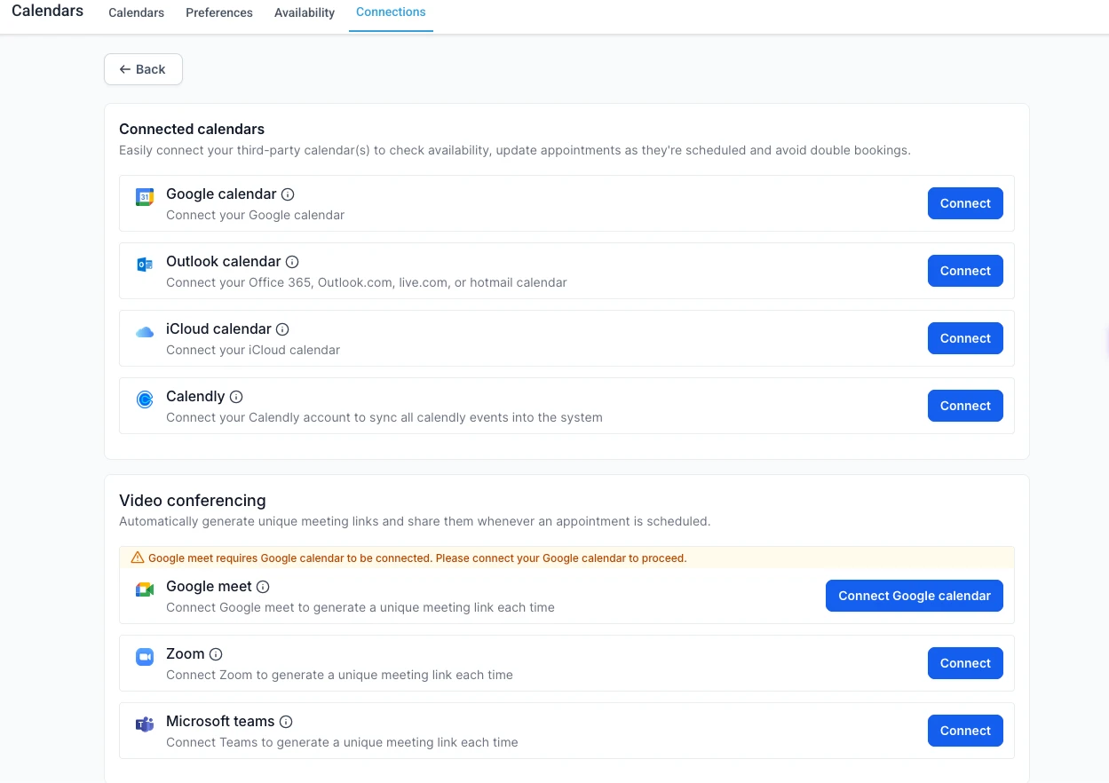The image size is (1109, 783).
Task: Open info tooltip beside Google calendar
Action: (x=288, y=194)
